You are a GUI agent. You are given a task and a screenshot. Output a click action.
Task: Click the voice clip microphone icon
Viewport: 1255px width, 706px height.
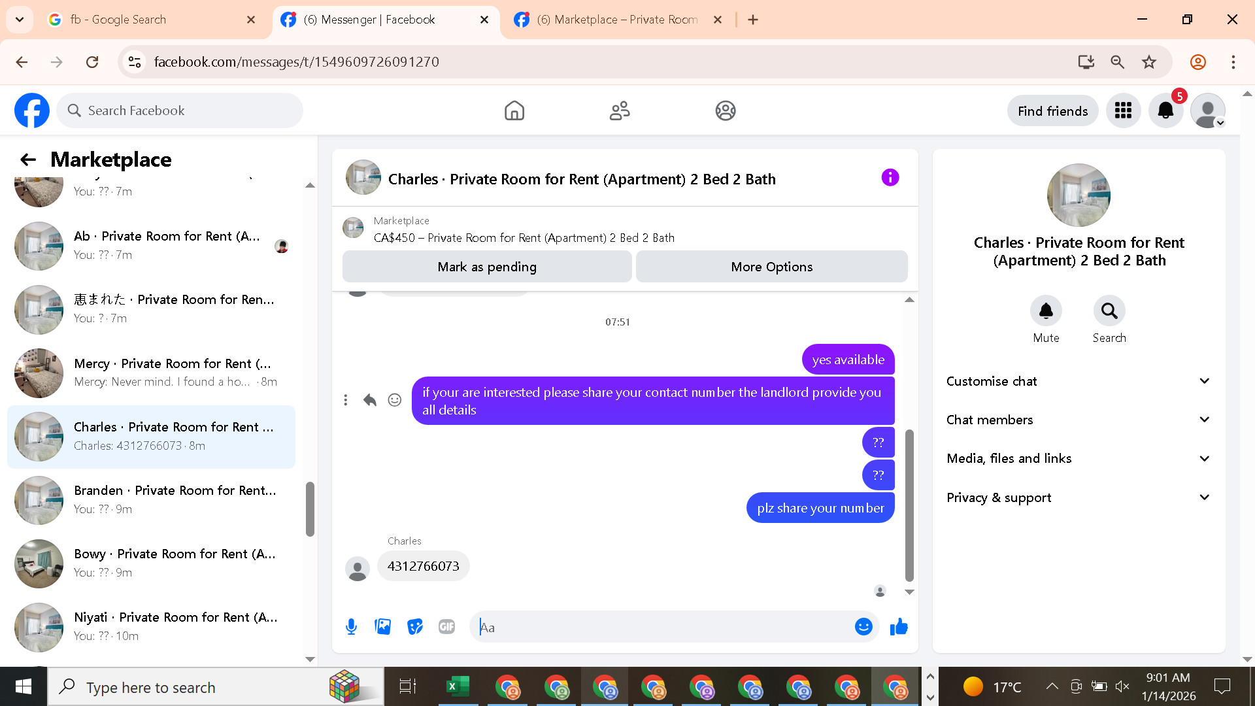click(x=351, y=627)
